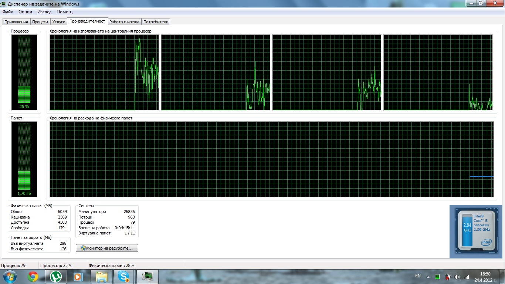Image resolution: width=505 pixels, height=284 pixels.
Task: Click the Windows Start orb
Action: 10,276
